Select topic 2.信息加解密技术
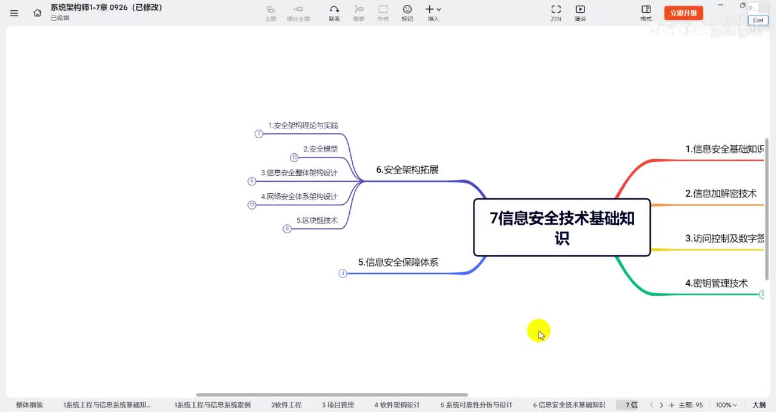Image resolution: width=776 pixels, height=412 pixels. tap(721, 194)
